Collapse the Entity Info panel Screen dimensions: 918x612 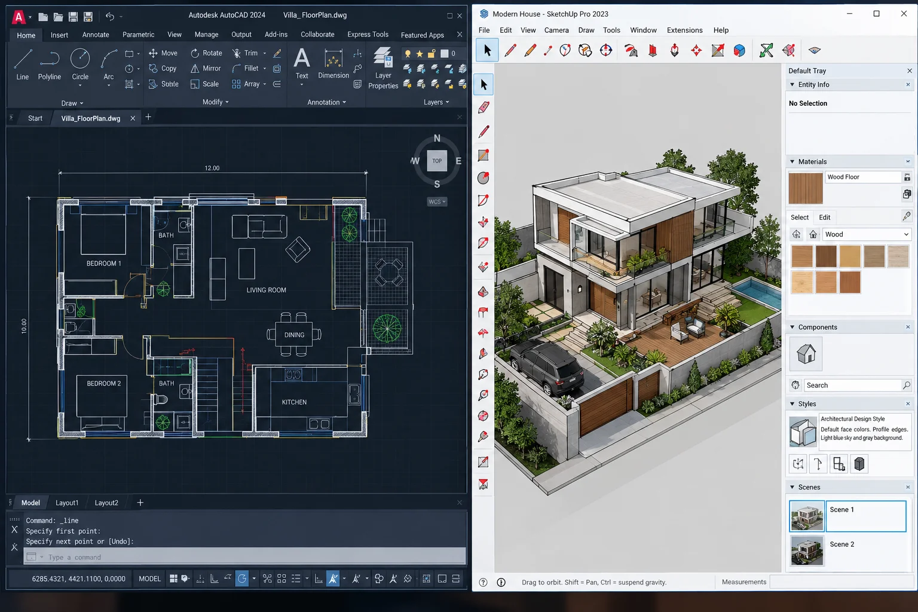tap(792, 85)
